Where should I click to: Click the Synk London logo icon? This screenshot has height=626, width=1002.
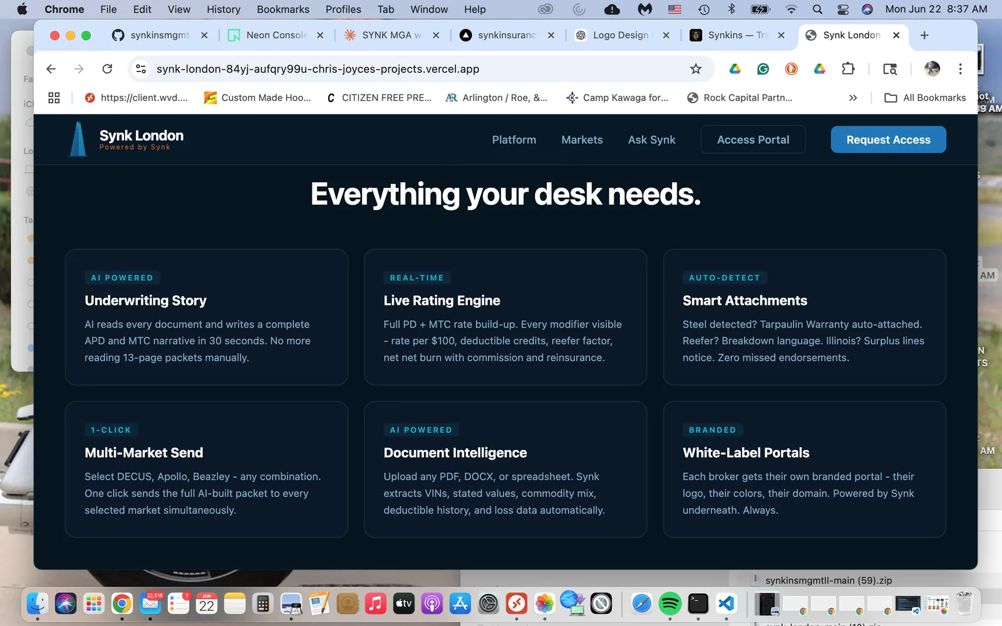point(78,139)
